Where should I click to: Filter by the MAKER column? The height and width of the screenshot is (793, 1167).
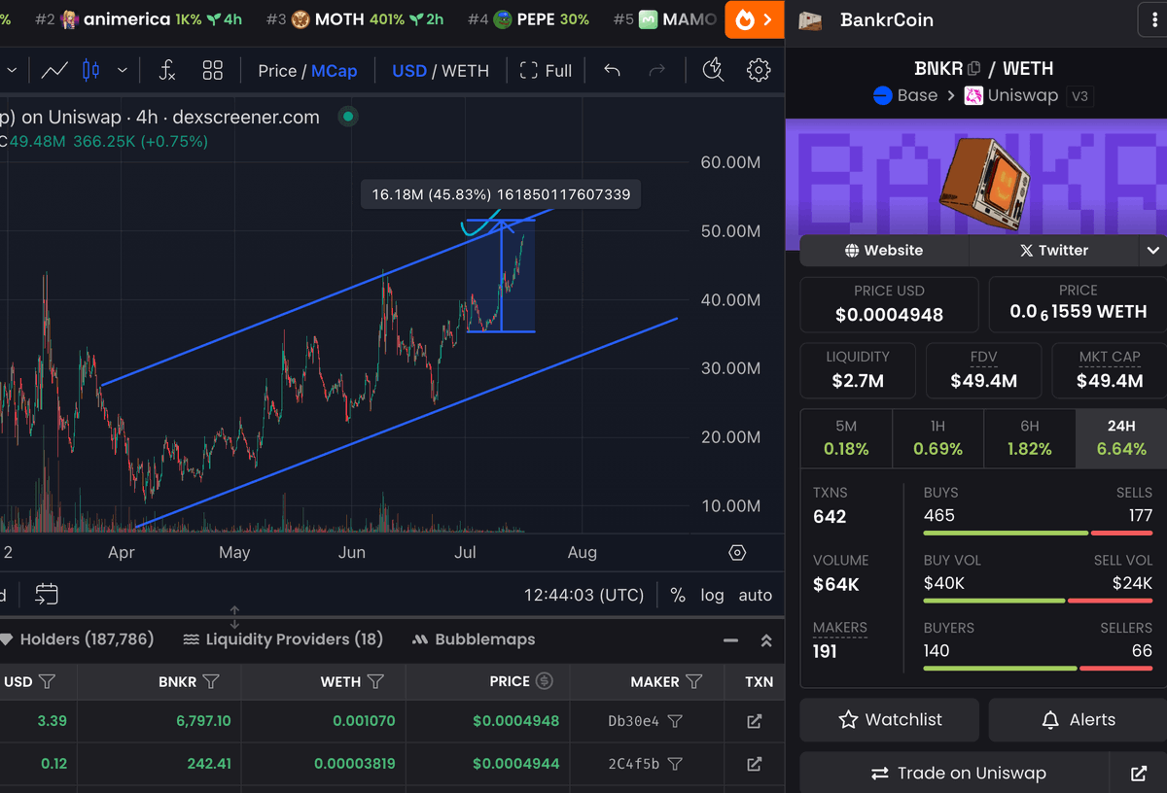tap(693, 681)
